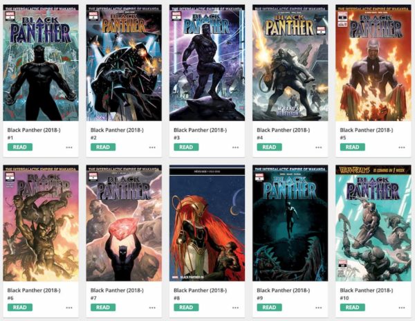Open the Black Panther #2 cover thumbnail

[124, 63]
